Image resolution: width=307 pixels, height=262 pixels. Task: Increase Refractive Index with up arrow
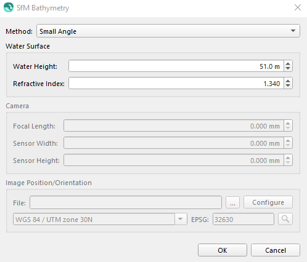pos(288,81)
